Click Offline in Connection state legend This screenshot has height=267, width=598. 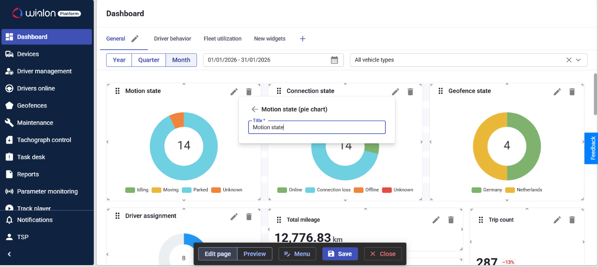(366, 190)
